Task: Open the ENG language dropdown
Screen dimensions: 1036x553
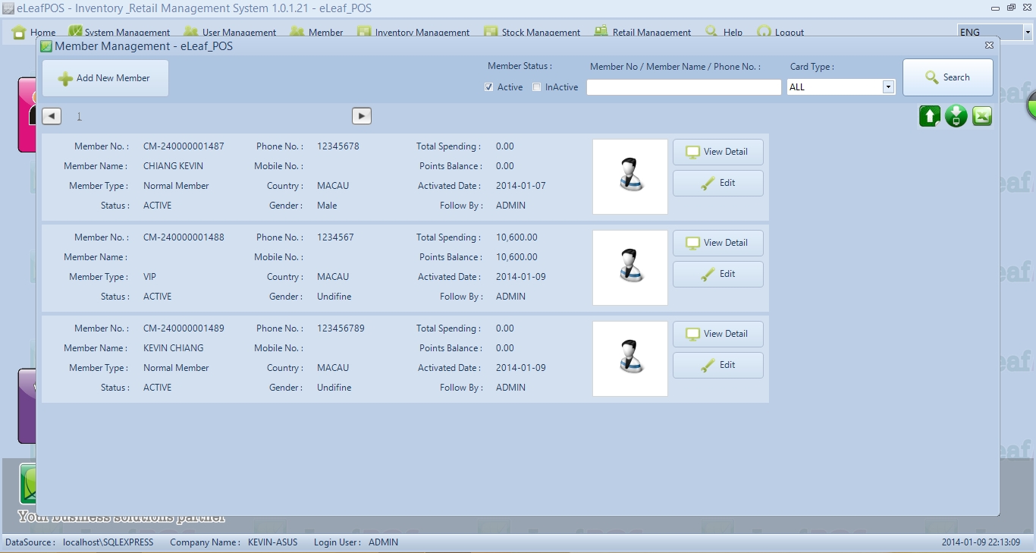Action: click(x=1028, y=33)
